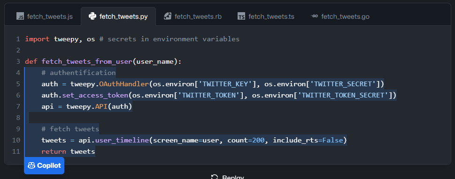The height and width of the screenshot is (179, 455).
Task: Show the fetch_tweets.go tab
Action: coord(340,16)
